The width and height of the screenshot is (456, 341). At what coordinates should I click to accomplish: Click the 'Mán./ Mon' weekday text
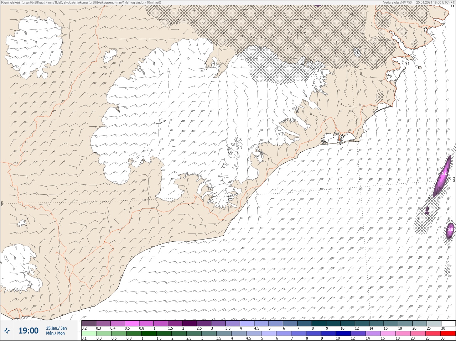(55, 334)
